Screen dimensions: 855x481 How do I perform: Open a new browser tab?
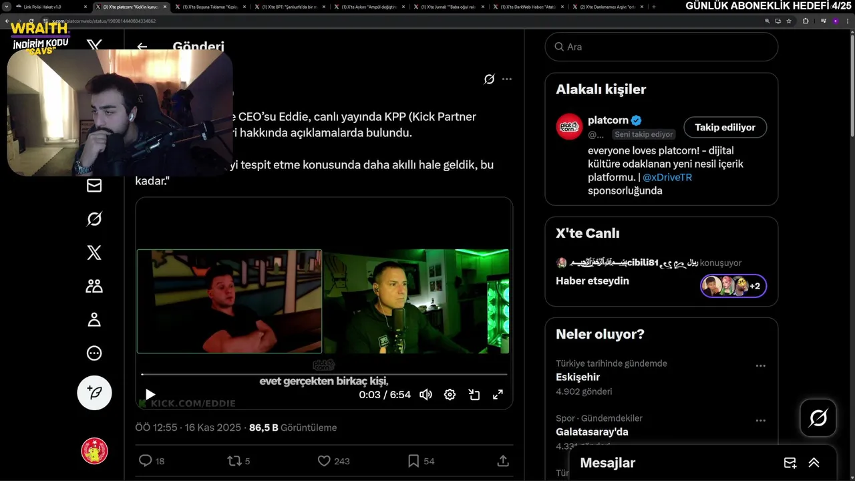[653, 7]
